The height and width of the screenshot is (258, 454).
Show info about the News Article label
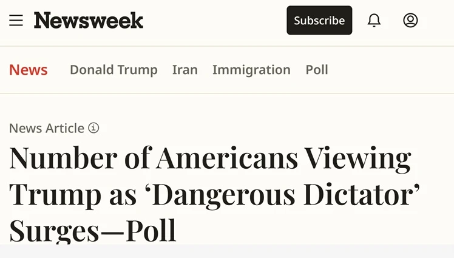(93, 127)
